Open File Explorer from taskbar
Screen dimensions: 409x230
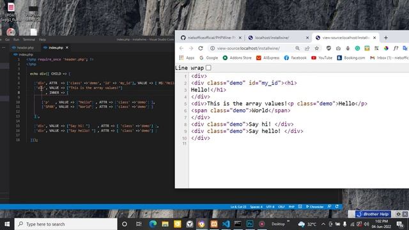click(165, 224)
